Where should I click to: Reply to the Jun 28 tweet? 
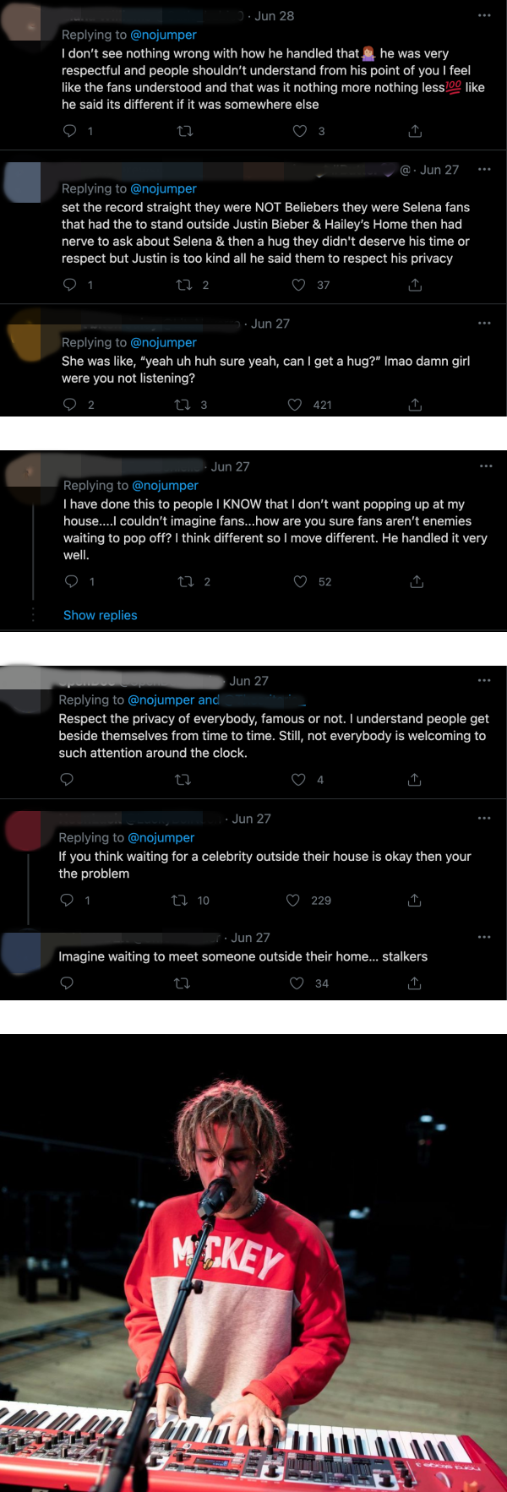70,131
